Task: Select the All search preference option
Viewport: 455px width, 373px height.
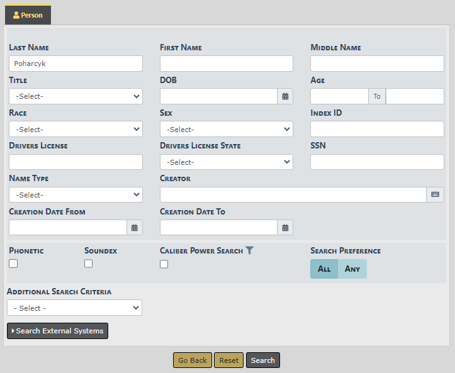Action: (x=324, y=269)
